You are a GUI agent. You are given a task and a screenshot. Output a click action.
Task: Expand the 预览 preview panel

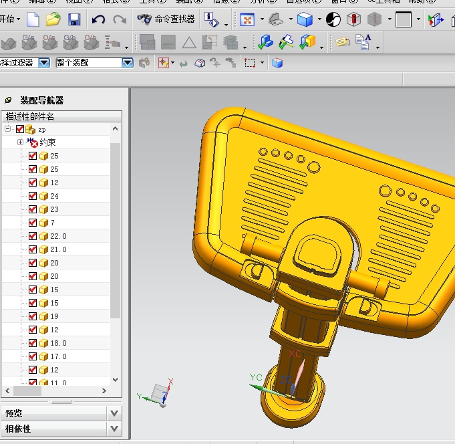114,413
